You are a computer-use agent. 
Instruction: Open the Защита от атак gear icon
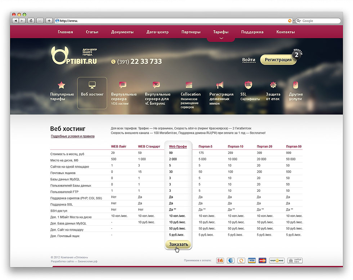coord(273,85)
